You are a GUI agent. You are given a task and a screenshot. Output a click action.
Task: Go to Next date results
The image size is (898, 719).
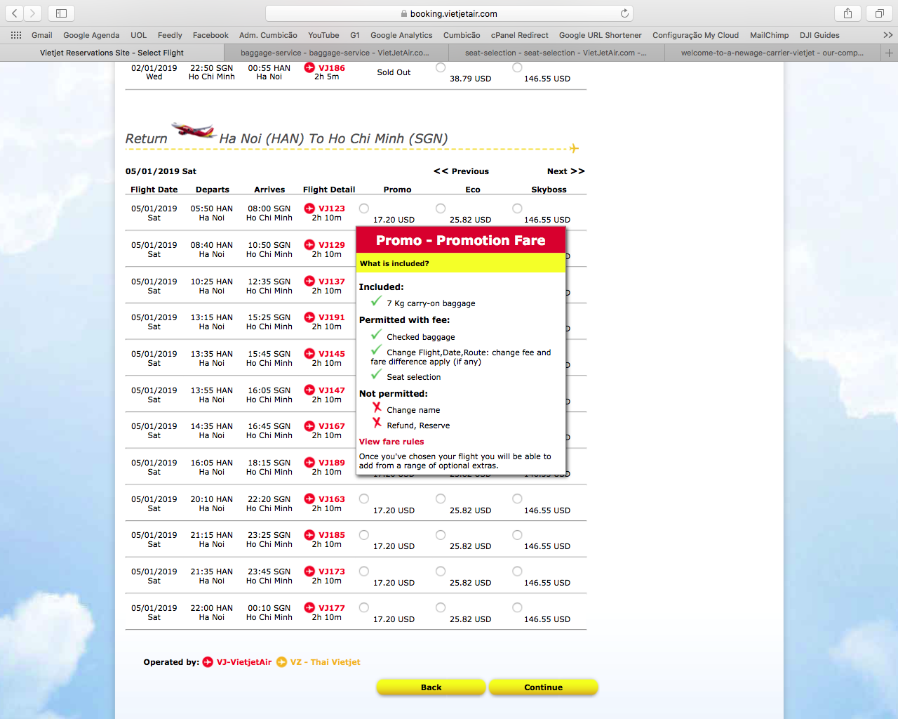coord(565,171)
